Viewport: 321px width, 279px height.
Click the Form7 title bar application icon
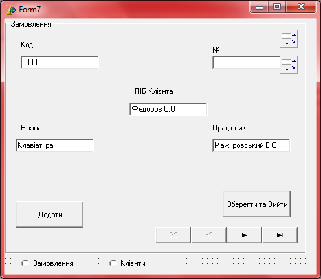click(x=11, y=10)
